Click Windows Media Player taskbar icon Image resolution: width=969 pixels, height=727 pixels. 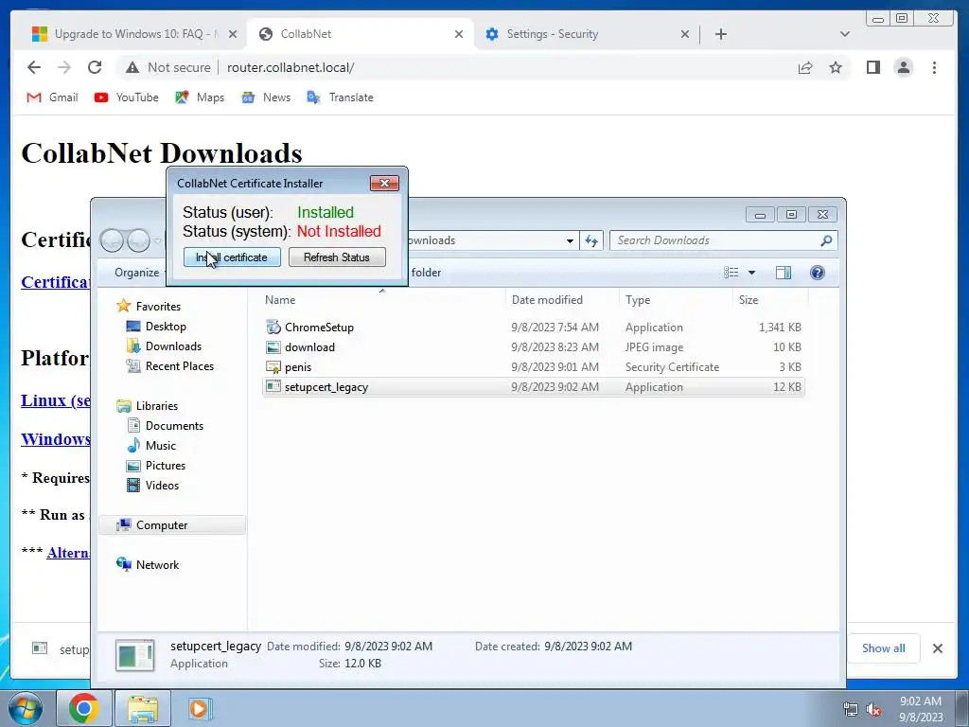point(199,708)
